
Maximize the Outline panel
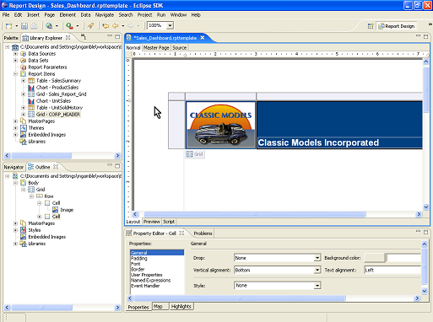click(x=117, y=166)
